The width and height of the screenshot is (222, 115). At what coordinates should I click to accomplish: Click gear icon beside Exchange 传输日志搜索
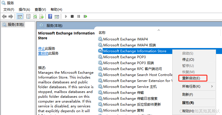[x=100, y=98]
